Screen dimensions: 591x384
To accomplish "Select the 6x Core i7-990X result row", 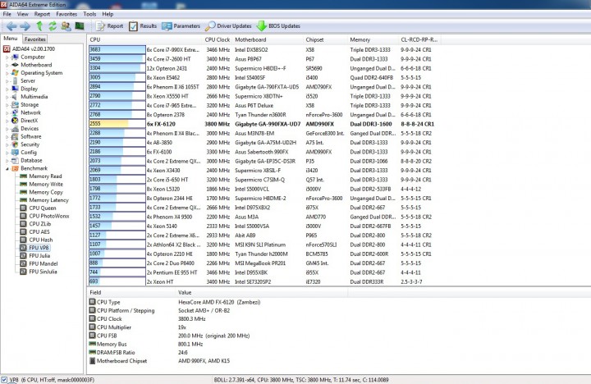I will tap(260, 50).
